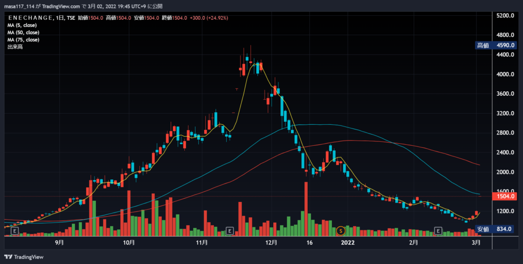
Task: Click the 12月 date axis label
Action: pos(271,243)
